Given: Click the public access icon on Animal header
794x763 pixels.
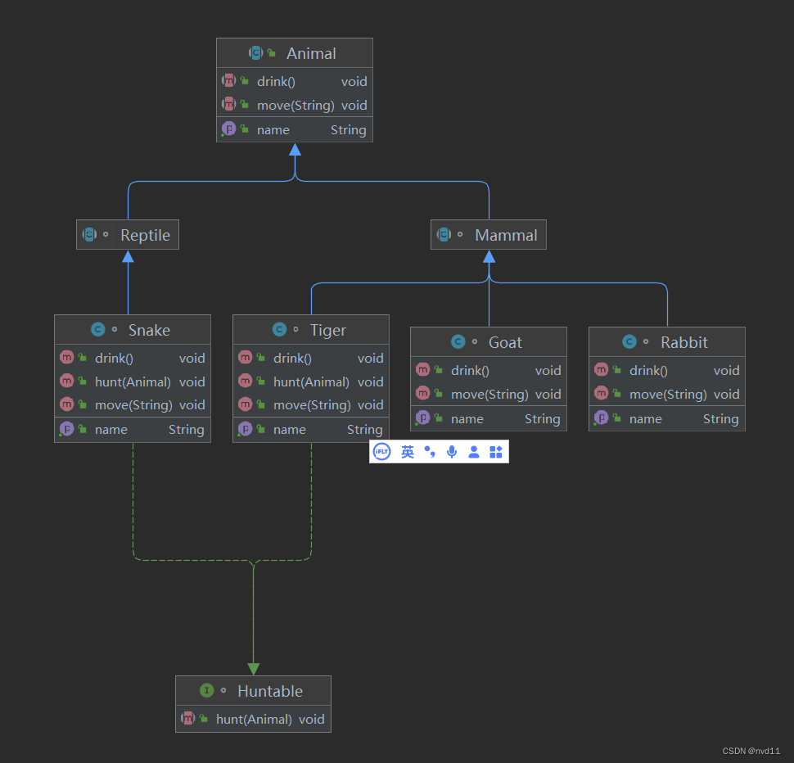Looking at the screenshot, I should pyautogui.click(x=272, y=52).
